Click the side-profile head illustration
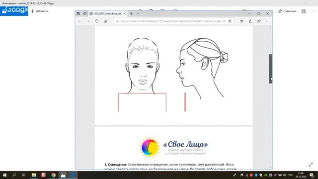The image size is (318, 179). click(x=202, y=69)
